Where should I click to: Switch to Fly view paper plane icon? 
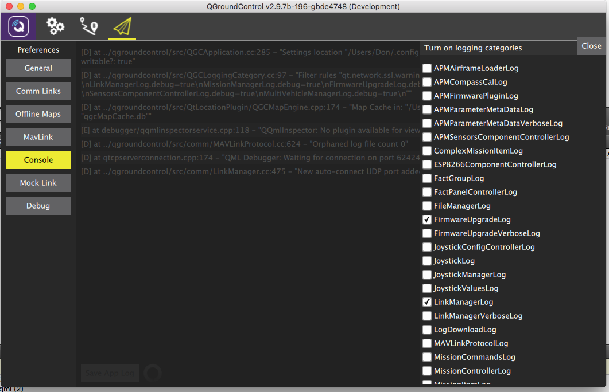pyautogui.click(x=122, y=27)
